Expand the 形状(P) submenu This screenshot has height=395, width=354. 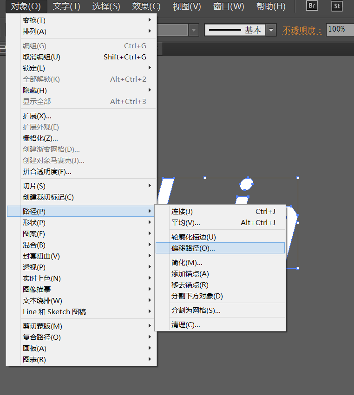coord(82,222)
